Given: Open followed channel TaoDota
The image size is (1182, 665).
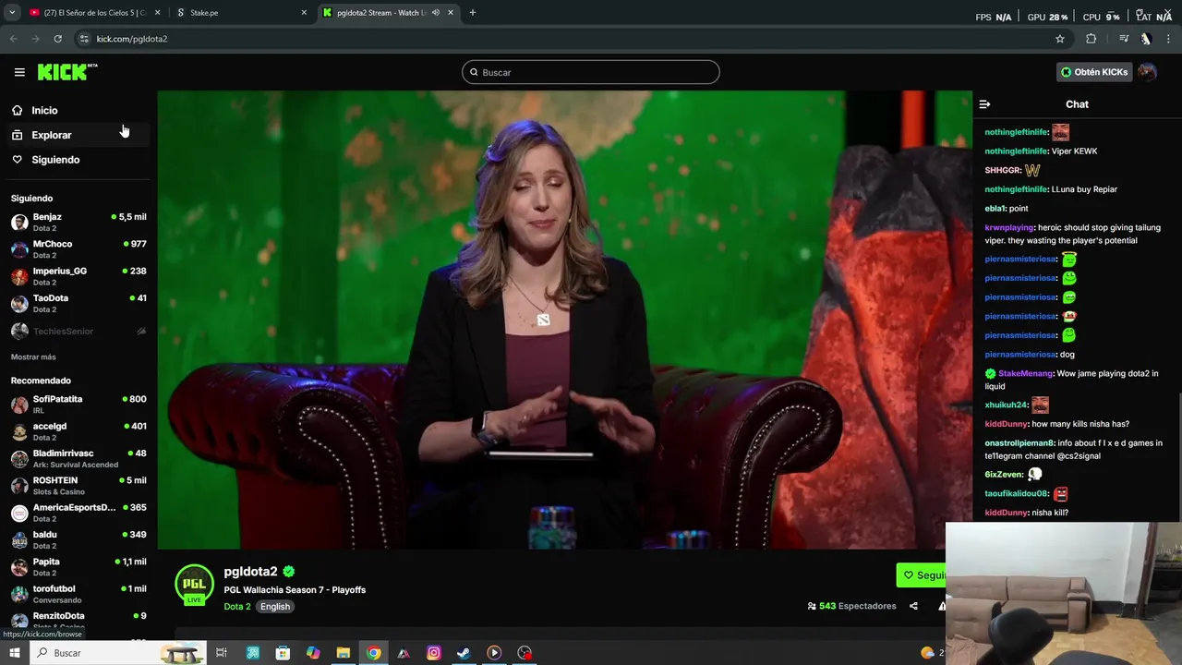Looking at the screenshot, I should point(78,303).
